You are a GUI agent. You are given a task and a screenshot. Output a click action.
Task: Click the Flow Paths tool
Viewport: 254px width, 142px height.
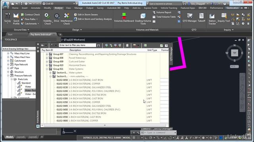click(29, 19)
